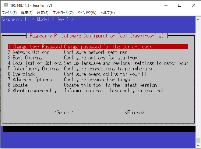The width and height of the screenshot is (201, 149).
Task: Click 'Configure advanced settings' description
Action: 97,80
